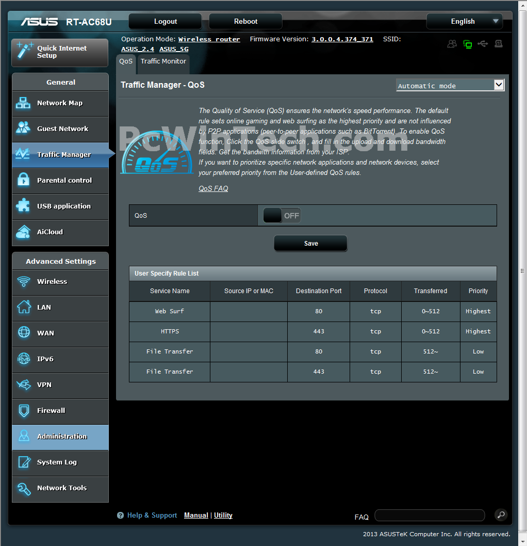Image resolution: width=527 pixels, height=546 pixels.
Task: Open the Firewall menu item
Action: (60, 411)
